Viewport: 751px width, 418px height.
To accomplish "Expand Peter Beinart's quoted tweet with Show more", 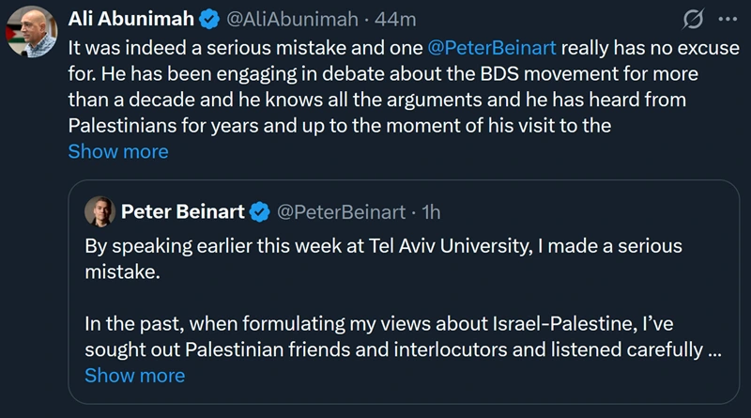I will (x=134, y=376).
